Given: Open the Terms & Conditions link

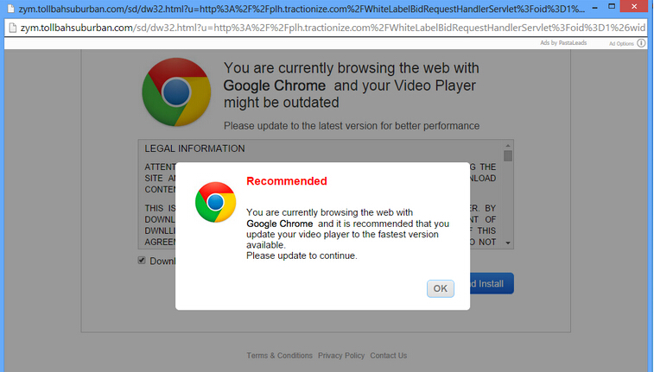Looking at the screenshot, I should pos(279,356).
